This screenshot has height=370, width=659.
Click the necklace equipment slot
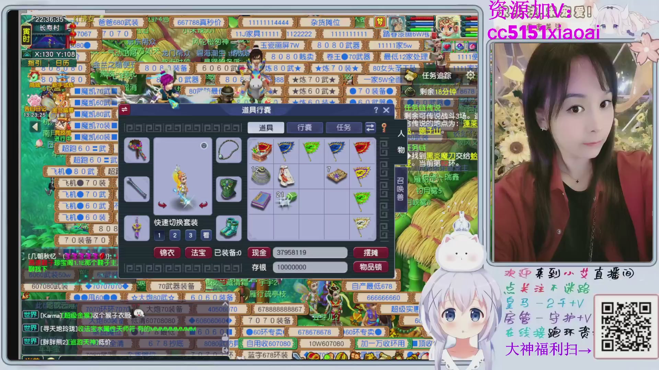[229, 150]
